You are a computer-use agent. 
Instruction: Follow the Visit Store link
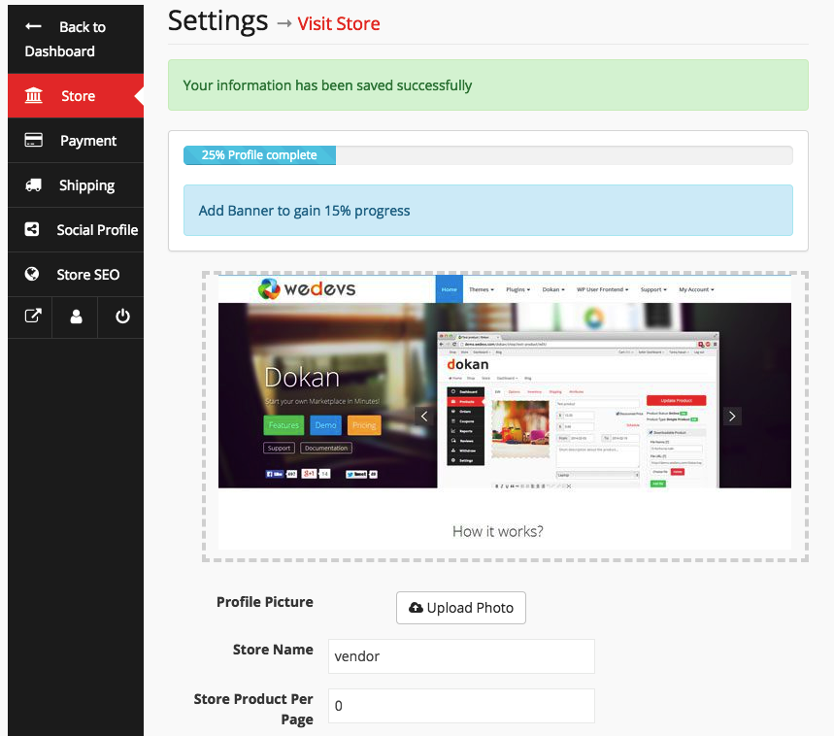(338, 24)
